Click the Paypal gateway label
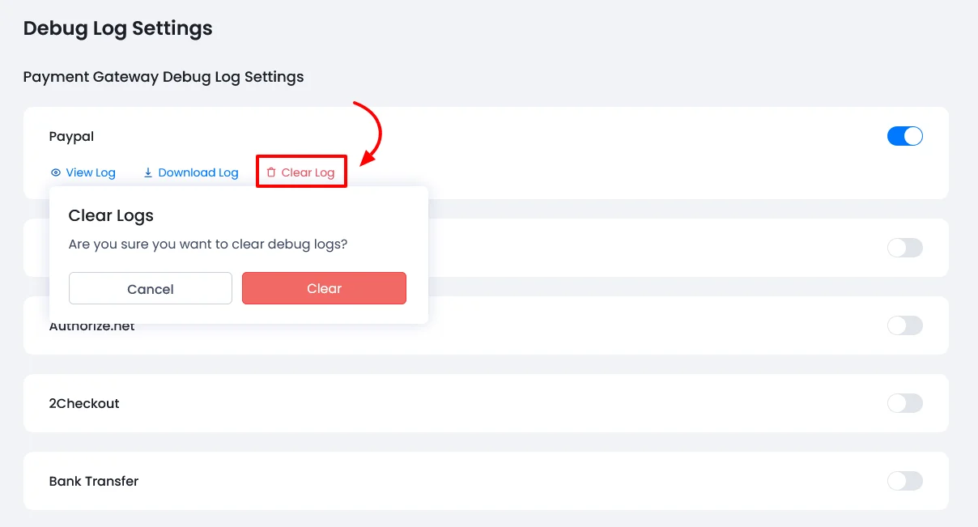The height and width of the screenshot is (527, 978). (71, 136)
